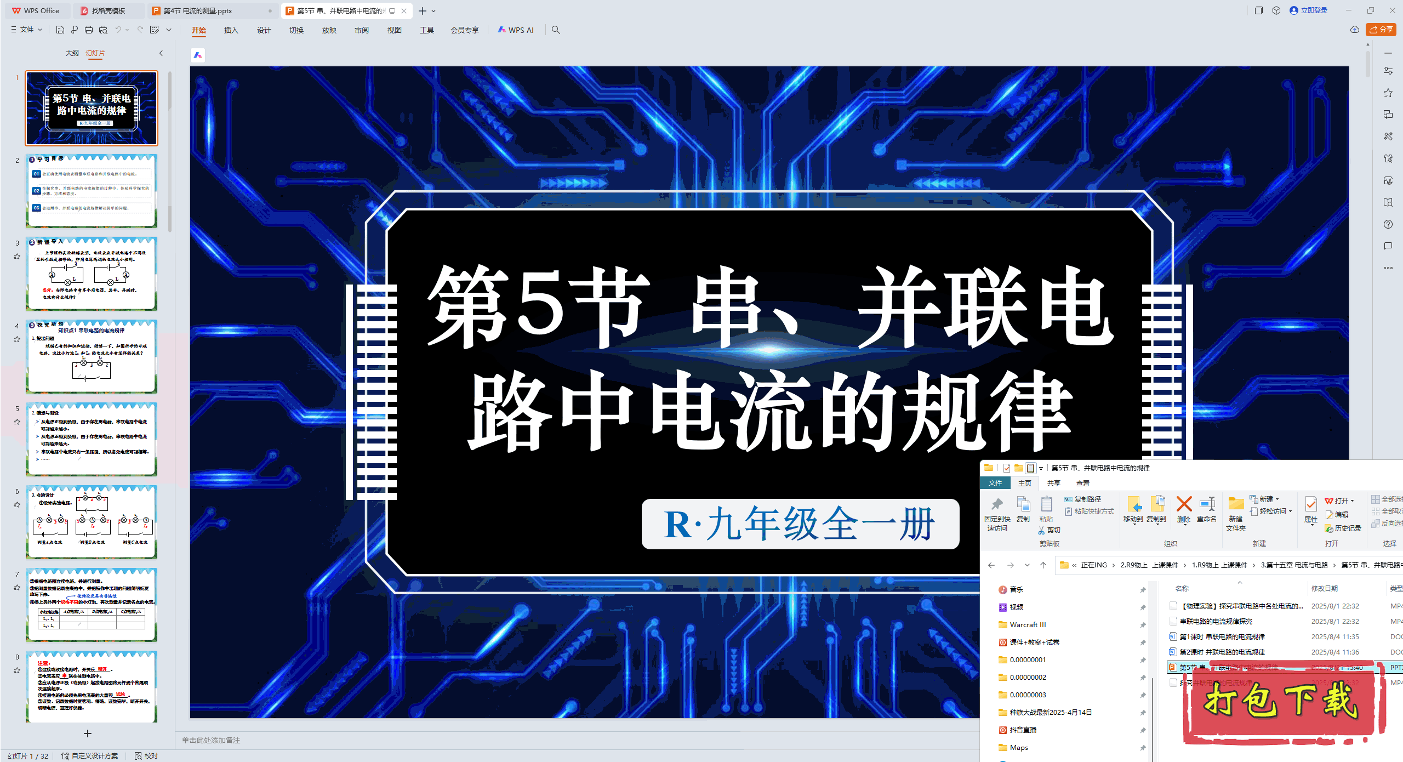Image resolution: width=1403 pixels, height=762 pixels.
Task: Expand the new tab dropdown arrow next to plus
Action: pos(434,11)
